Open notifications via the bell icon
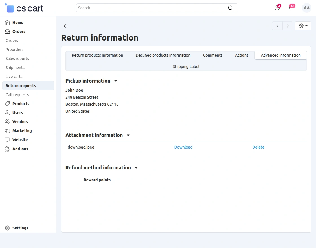The width and height of the screenshot is (316, 248). point(291,8)
